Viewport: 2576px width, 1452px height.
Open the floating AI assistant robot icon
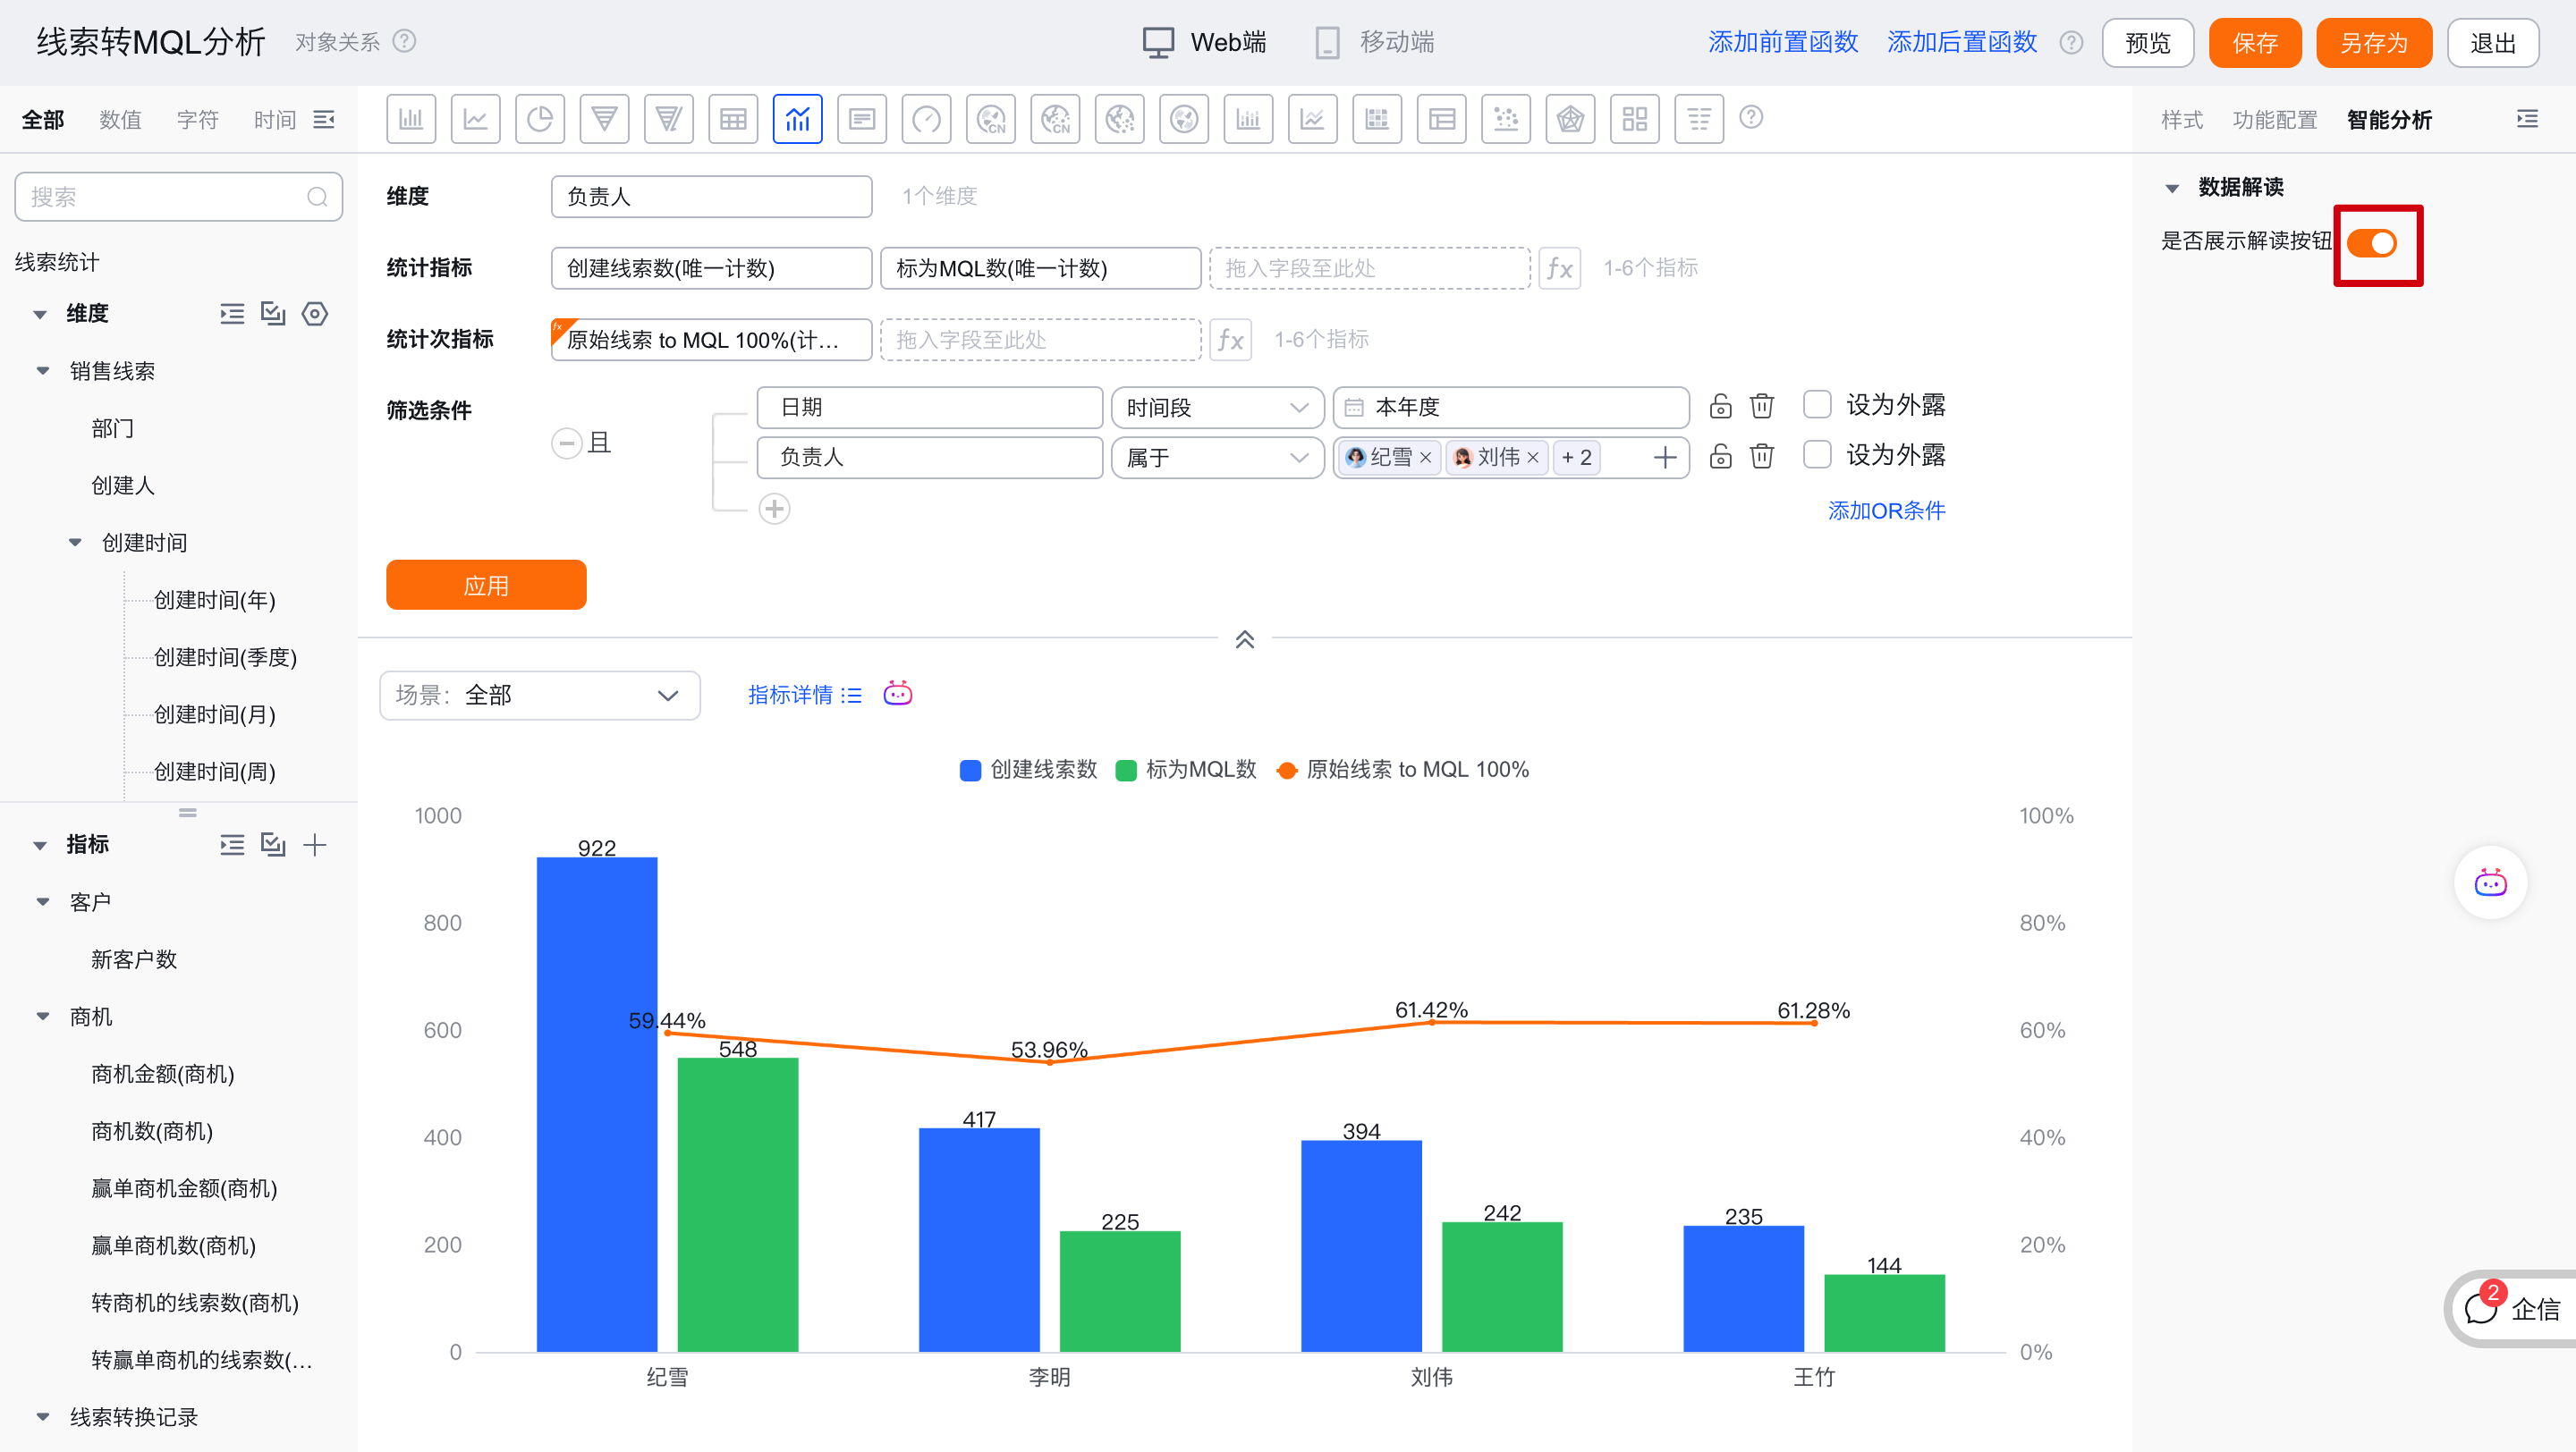coord(2490,883)
